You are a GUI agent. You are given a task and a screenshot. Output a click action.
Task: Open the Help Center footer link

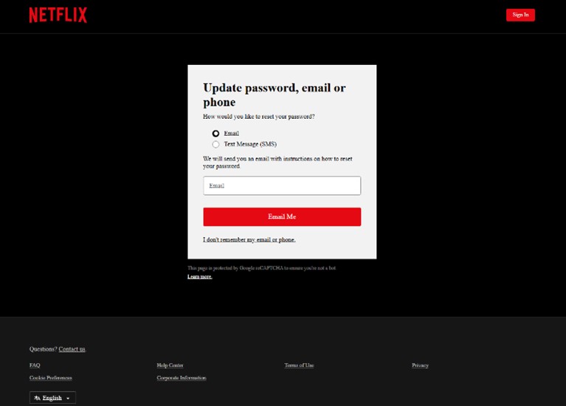click(170, 365)
